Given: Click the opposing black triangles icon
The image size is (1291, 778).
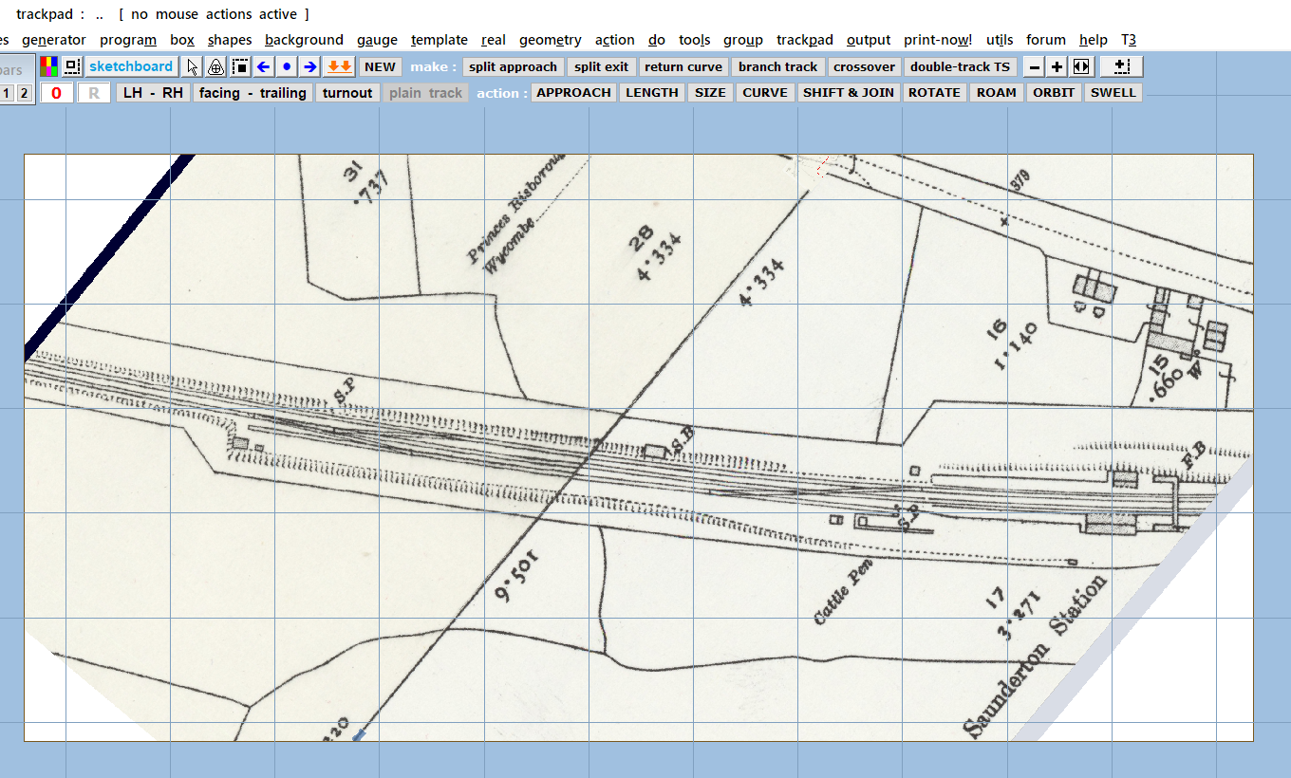Looking at the screenshot, I should [1081, 66].
